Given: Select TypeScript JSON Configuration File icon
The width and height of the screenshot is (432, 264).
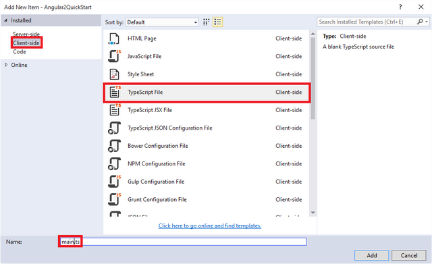Looking at the screenshot, I should tap(114, 128).
